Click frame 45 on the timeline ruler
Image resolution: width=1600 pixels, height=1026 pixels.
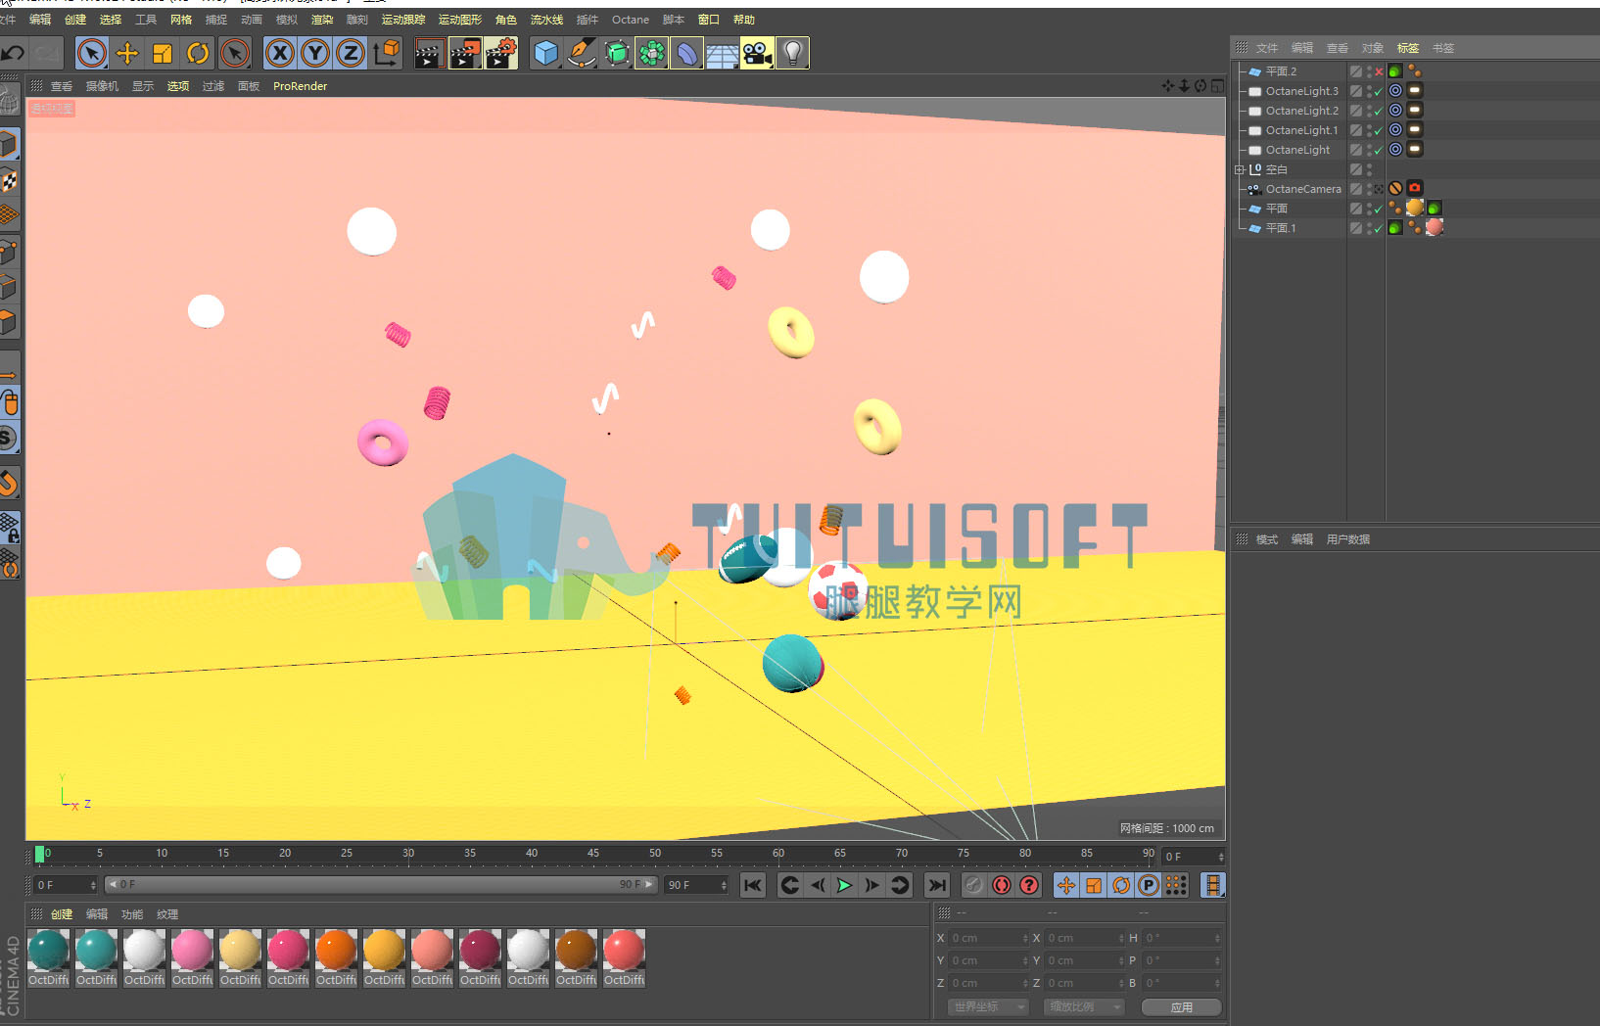click(592, 854)
